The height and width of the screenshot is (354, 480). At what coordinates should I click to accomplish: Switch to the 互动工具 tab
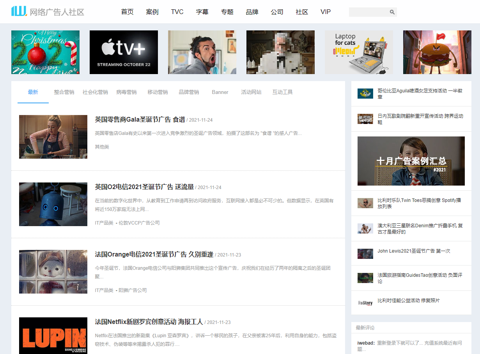click(x=282, y=92)
